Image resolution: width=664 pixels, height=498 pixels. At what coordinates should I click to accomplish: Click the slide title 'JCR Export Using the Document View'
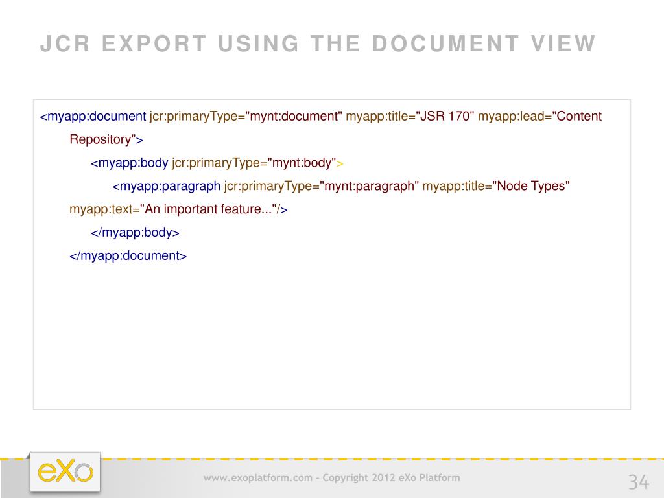tap(317, 43)
